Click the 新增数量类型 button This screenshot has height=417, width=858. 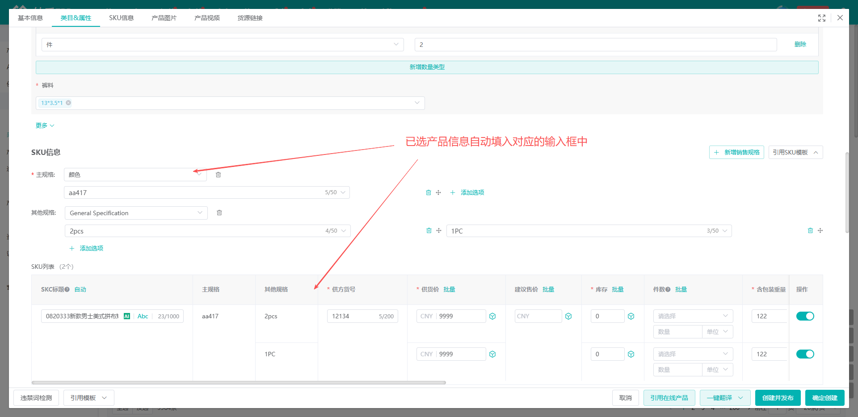tap(427, 67)
